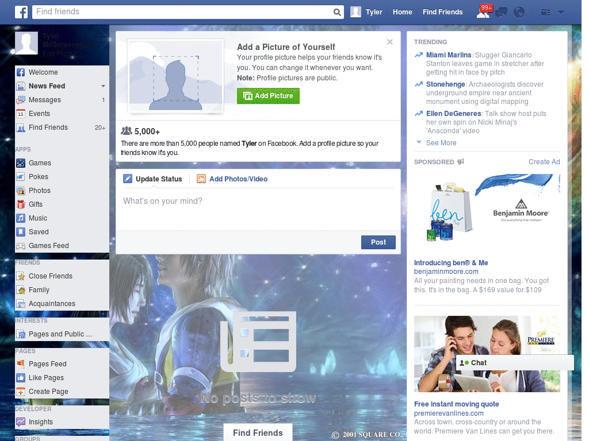Select the Add Photos/Video tab

[x=232, y=179]
